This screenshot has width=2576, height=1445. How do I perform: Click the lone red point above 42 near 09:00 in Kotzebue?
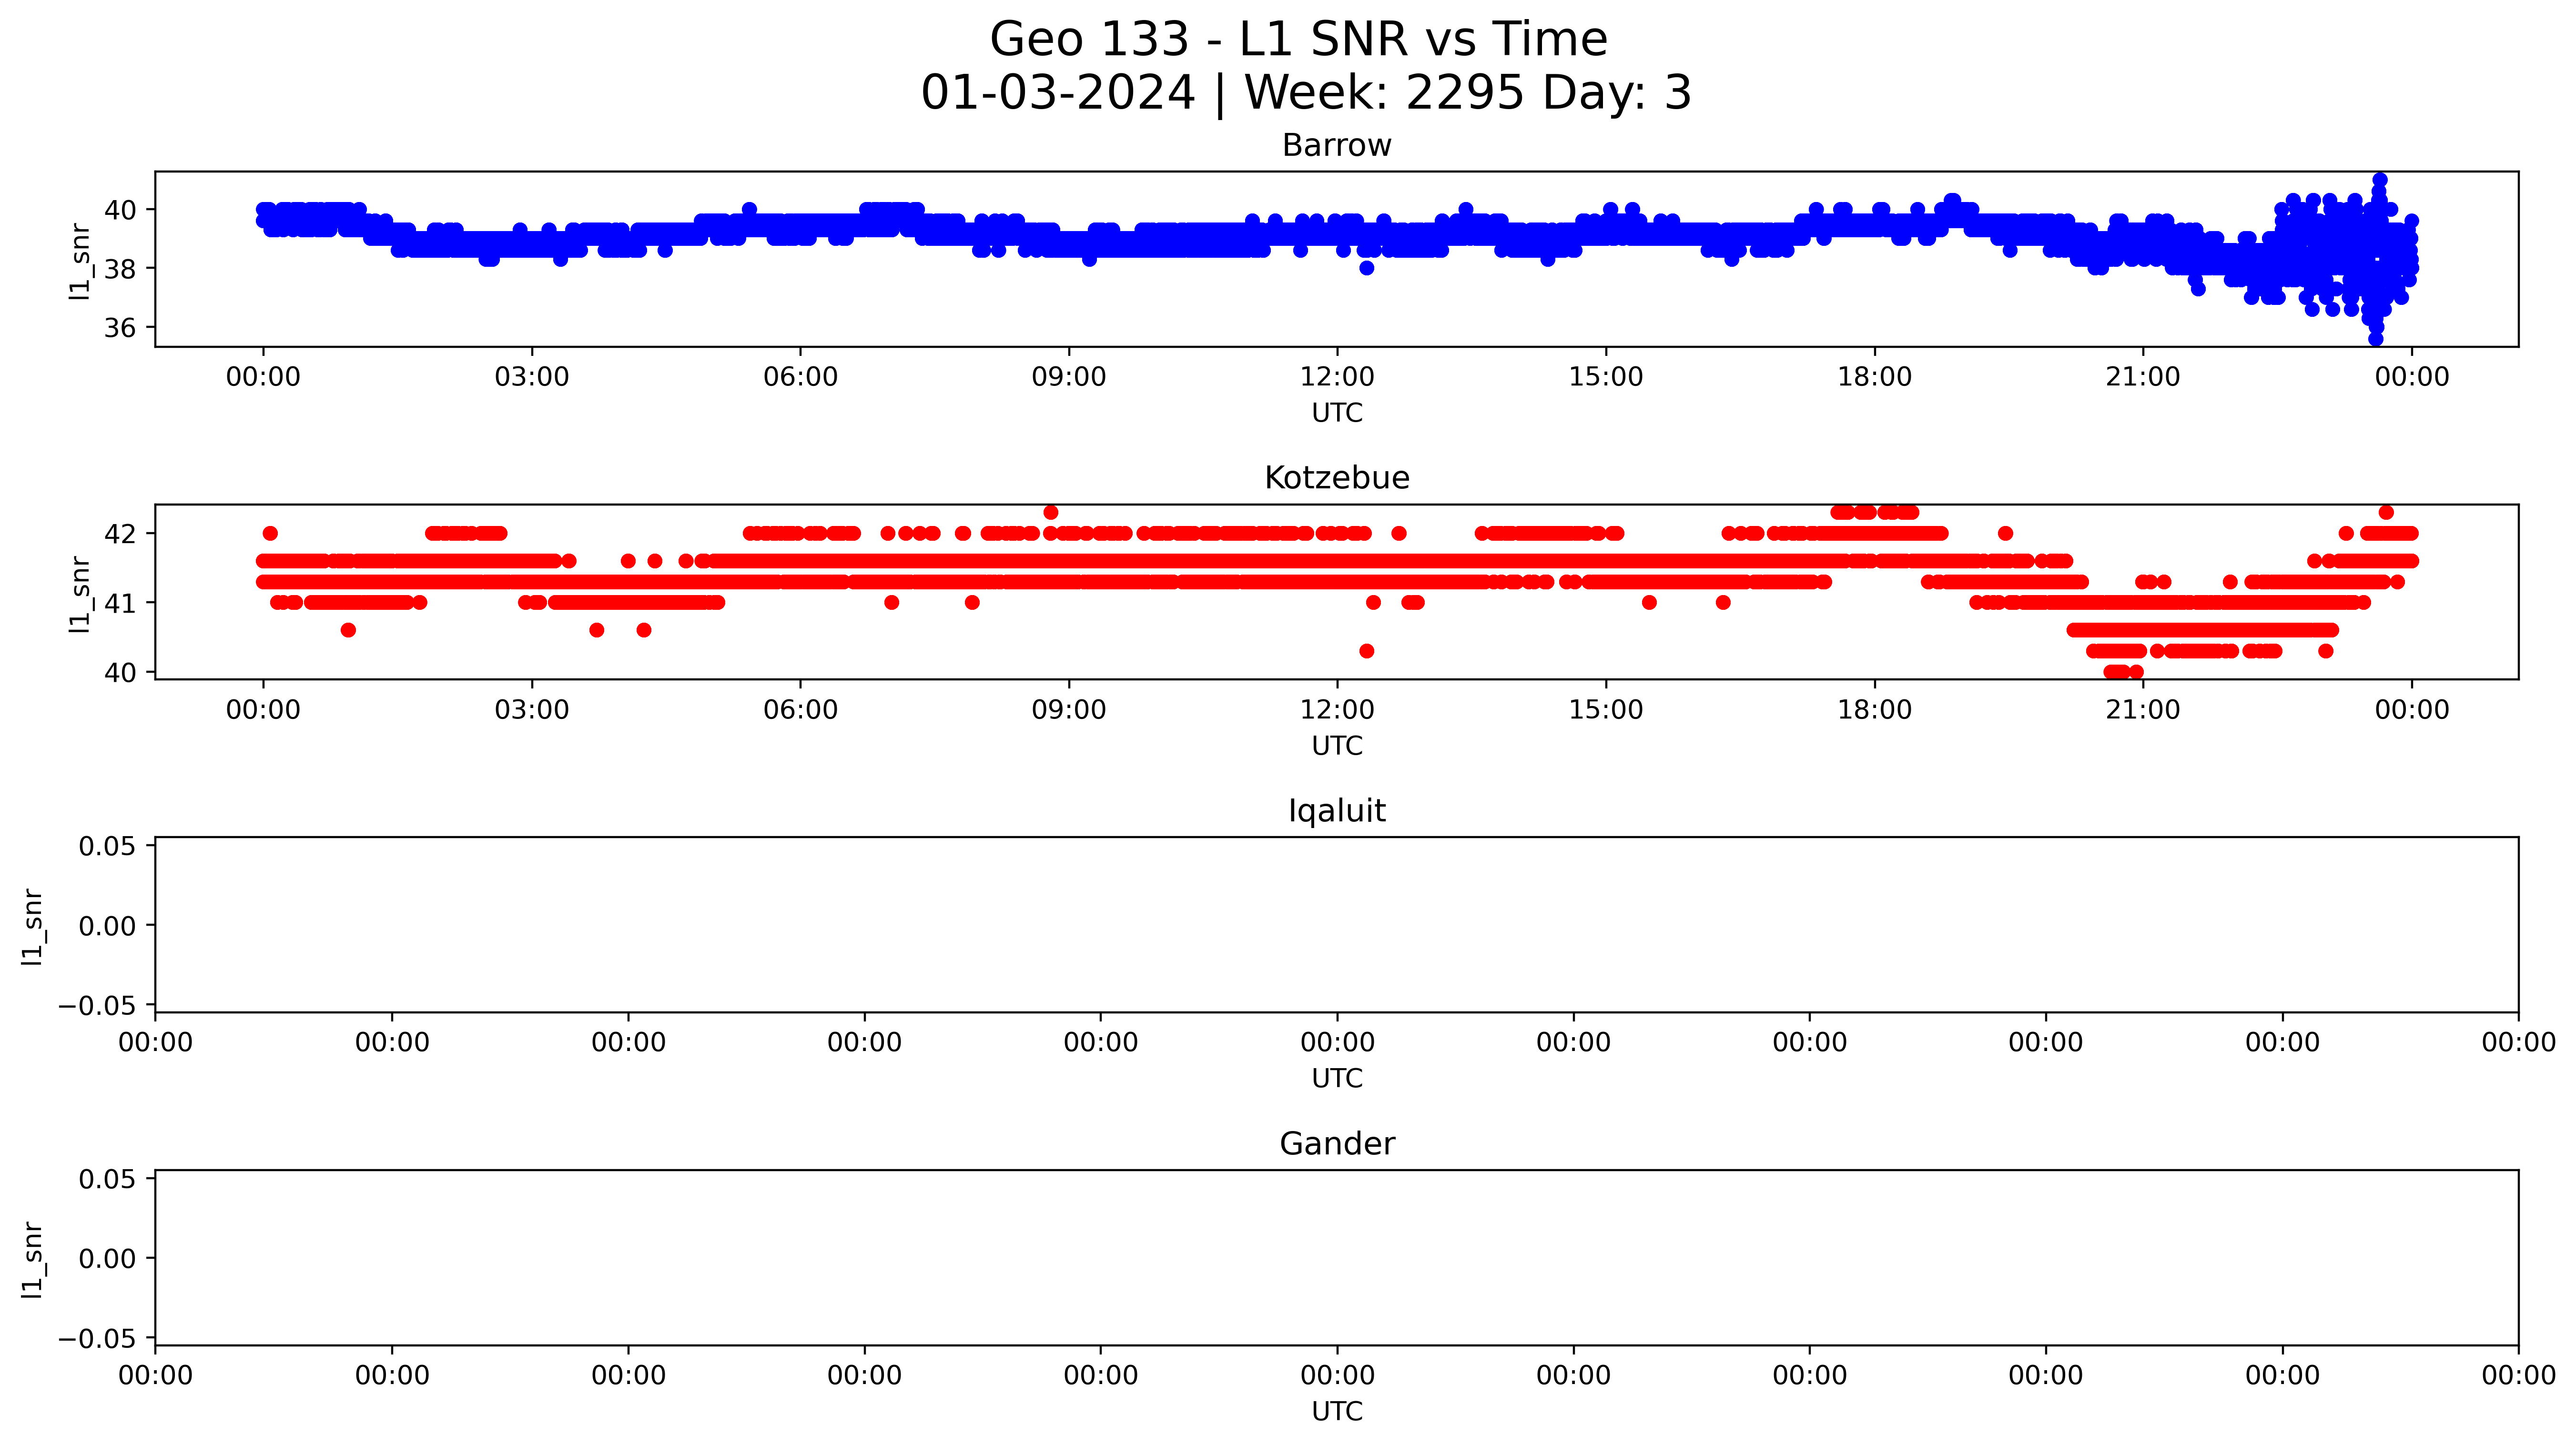tap(1051, 512)
